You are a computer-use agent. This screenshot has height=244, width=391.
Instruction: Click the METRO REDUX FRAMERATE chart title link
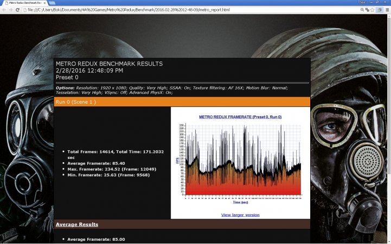(x=240, y=117)
